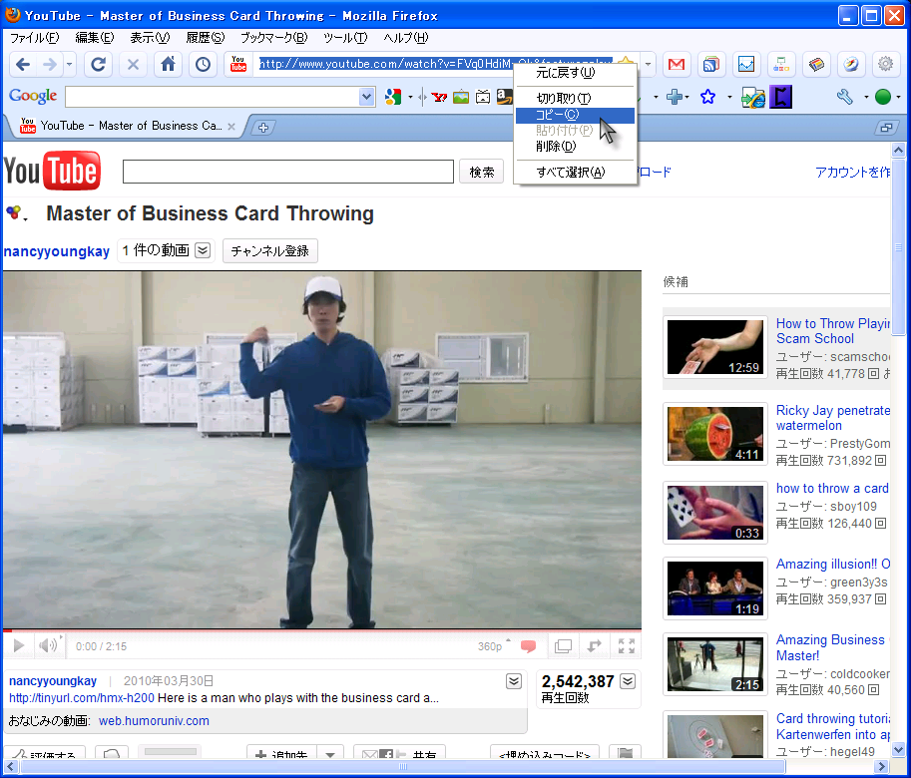
Task: Open the ブックマーク menu
Action: point(272,38)
